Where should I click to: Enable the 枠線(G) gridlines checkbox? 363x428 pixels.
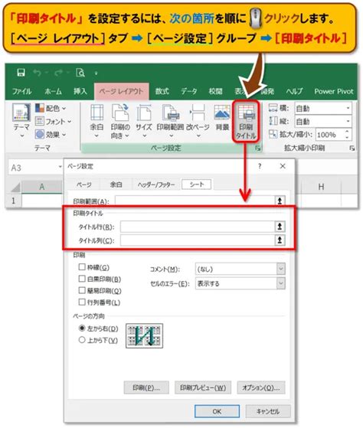click(82, 266)
